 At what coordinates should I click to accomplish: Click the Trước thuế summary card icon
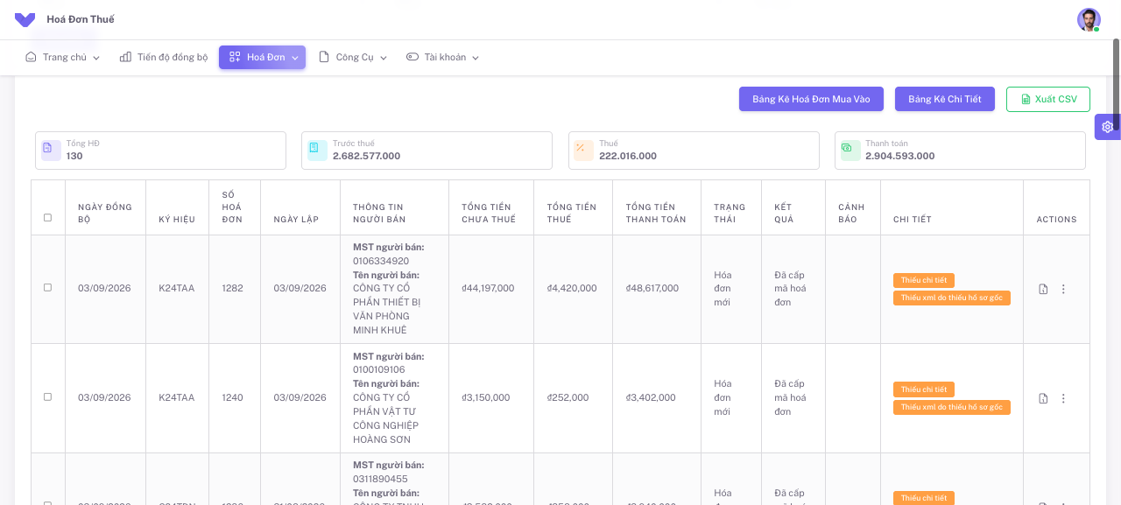click(x=317, y=150)
